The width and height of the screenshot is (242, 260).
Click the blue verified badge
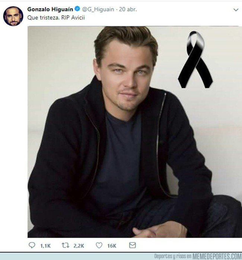pyautogui.click(x=77, y=9)
